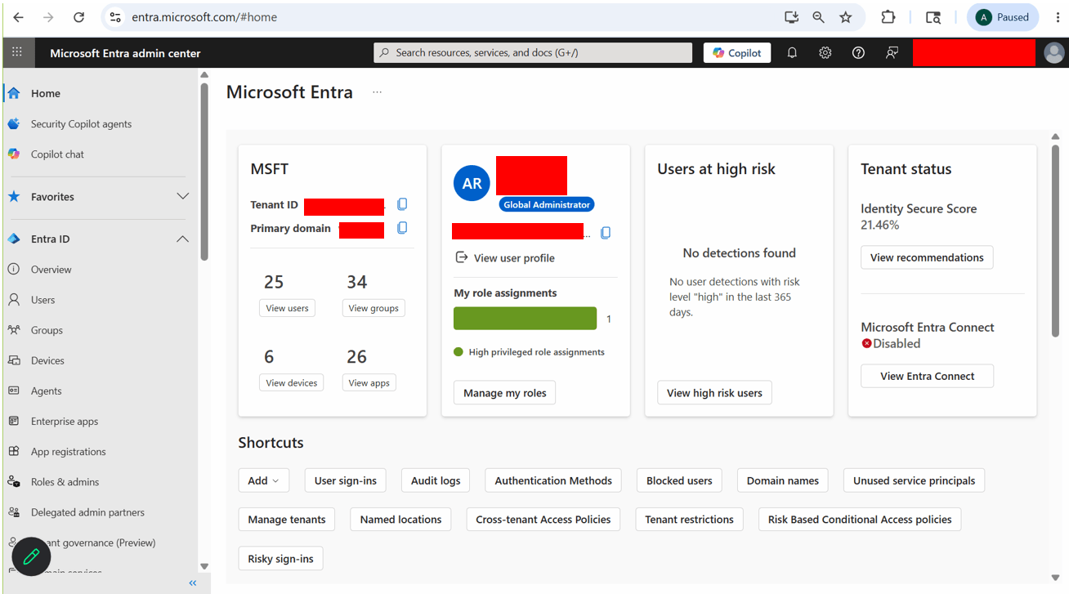The width and height of the screenshot is (1069, 594).
Task: Copy the Primary domain value
Action: click(402, 228)
